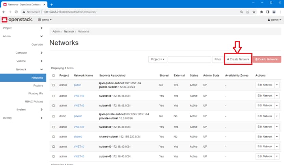Open the VNET40 network link
This screenshot has height=165, width=284.
(79, 147)
